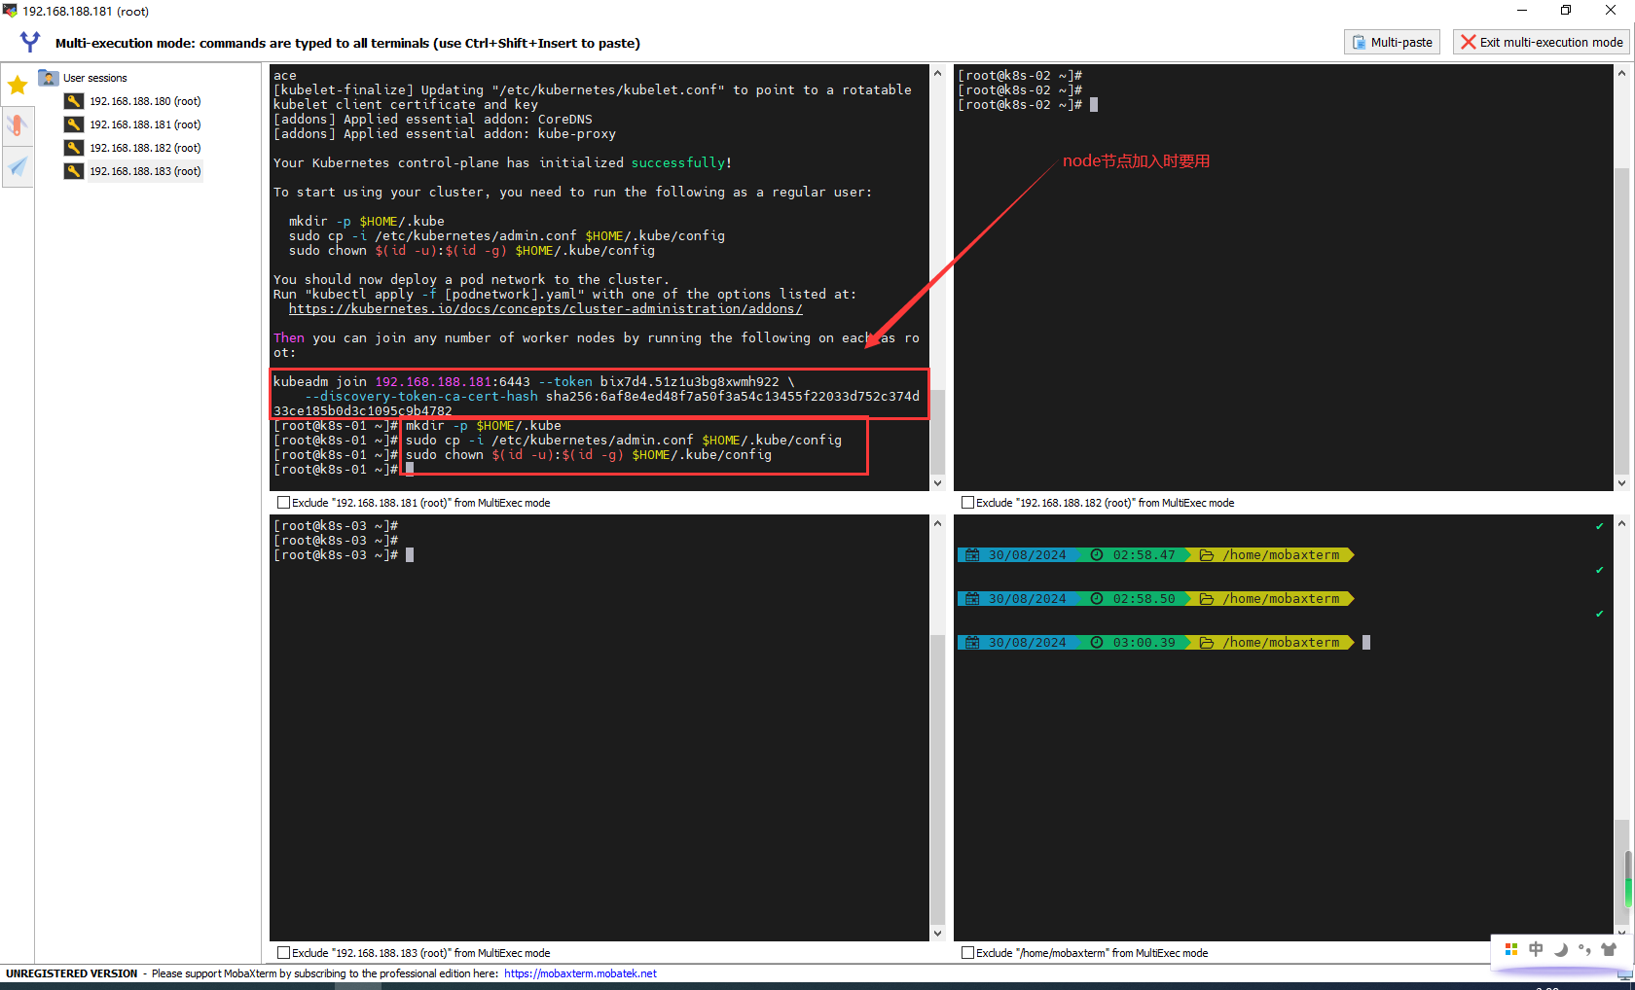Click the MobaXterm title bar app icon
This screenshot has height=990, width=1635.
tap(10, 11)
